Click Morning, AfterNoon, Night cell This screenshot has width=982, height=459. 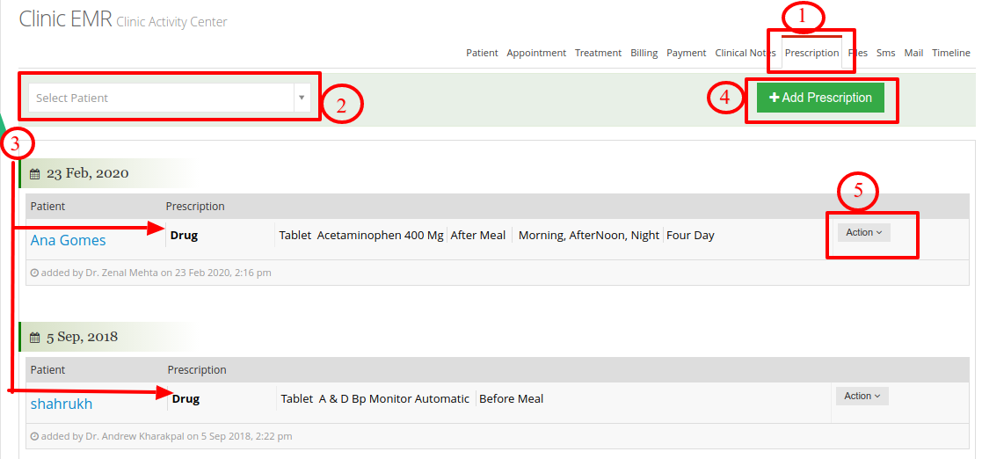click(x=589, y=236)
